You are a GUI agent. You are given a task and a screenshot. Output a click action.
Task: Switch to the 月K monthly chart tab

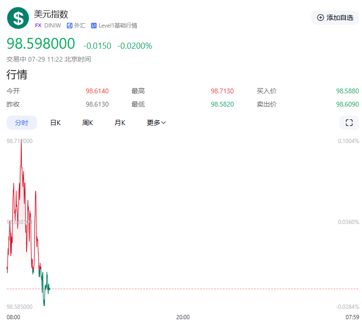tap(120, 123)
